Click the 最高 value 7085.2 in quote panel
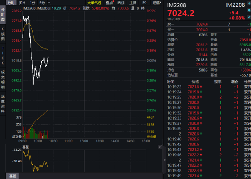 pyautogui.click(x=202, y=45)
